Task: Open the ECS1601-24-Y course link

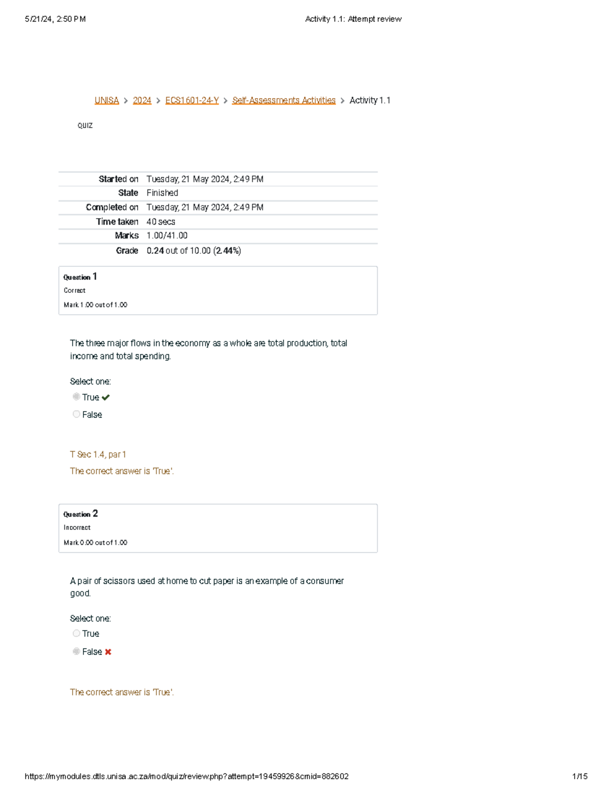Action: tap(192, 100)
